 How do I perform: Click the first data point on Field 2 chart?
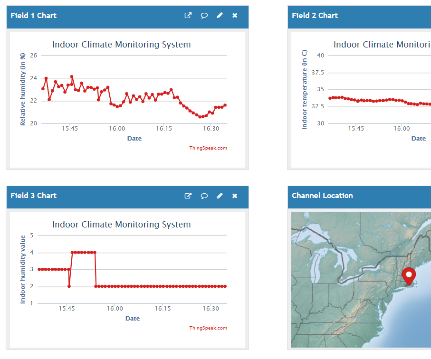330,98
